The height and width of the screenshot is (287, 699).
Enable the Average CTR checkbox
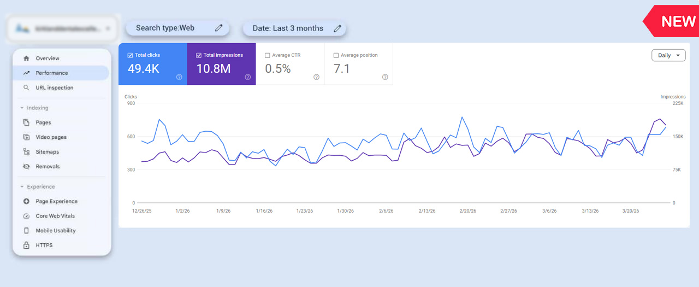[x=268, y=55]
